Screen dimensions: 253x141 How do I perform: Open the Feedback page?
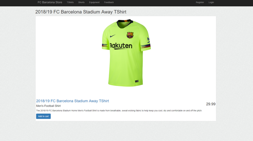pyautogui.click(x=109, y=3)
